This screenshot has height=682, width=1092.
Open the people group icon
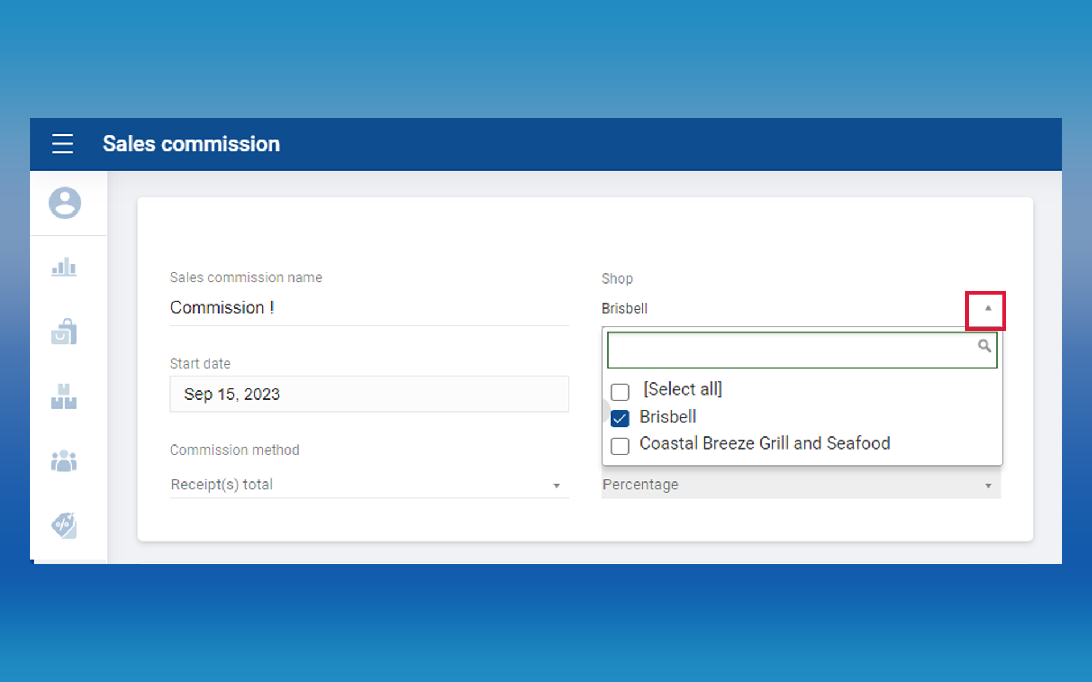click(x=64, y=461)
